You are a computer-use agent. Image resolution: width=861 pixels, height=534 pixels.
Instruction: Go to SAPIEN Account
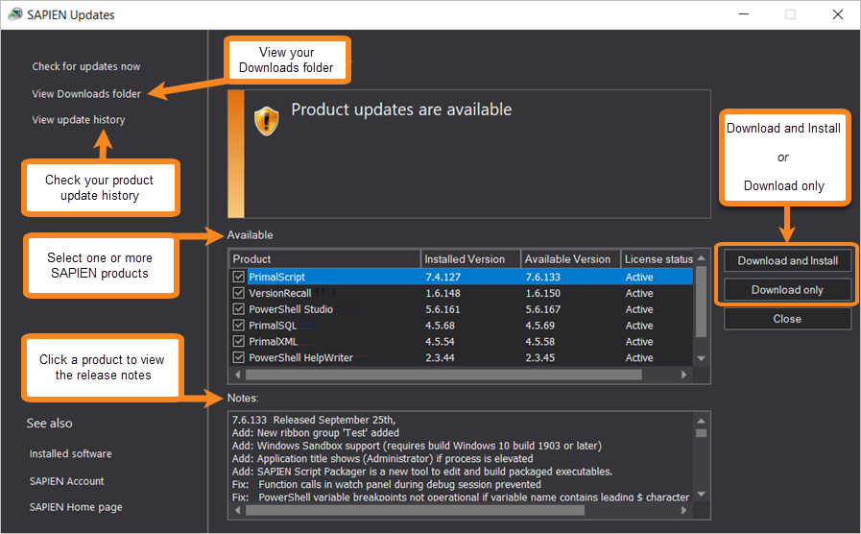66,481
